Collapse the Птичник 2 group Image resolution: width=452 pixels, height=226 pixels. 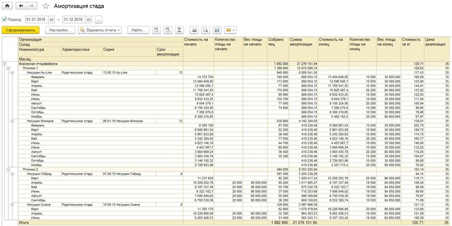pos(8,170)
